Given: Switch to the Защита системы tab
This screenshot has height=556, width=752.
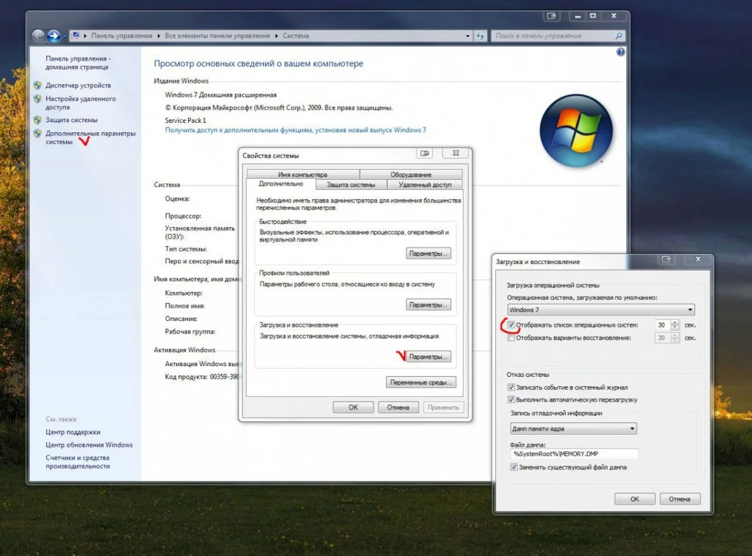Looking at the screenshot, I should coord(351,185).
